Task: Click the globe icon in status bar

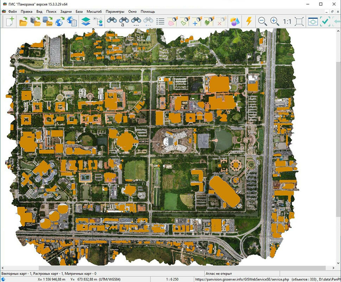Action: (3, 279)
